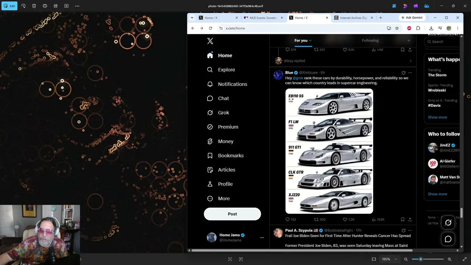Click the plus icon beside Following tab
The width and height of the screenshot is (471, 265).
click(408, 40)
